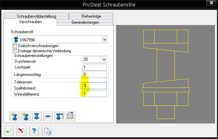The height and width of the screenshot is (139, 218).
Task: Click the bolt with curved arrow icon
Action: (59, 117)
